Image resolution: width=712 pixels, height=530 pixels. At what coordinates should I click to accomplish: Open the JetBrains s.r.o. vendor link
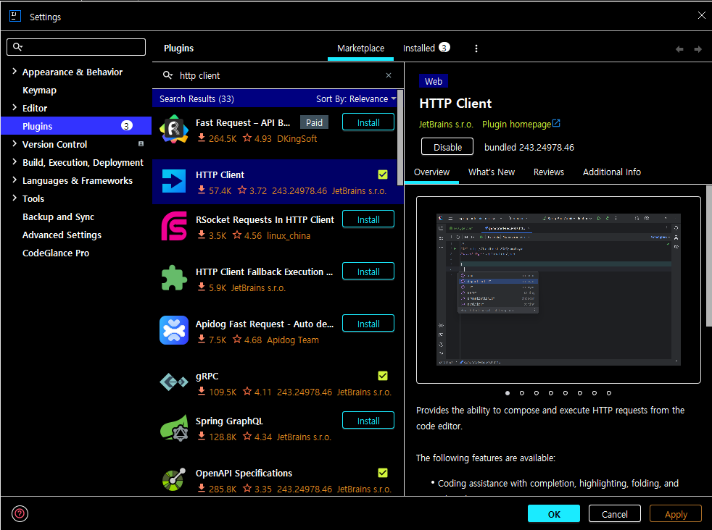point(446,125)
